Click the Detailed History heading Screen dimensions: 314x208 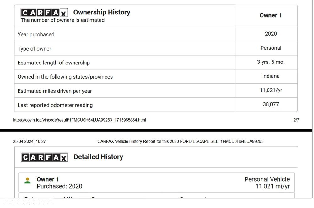[x=98, y=157]
